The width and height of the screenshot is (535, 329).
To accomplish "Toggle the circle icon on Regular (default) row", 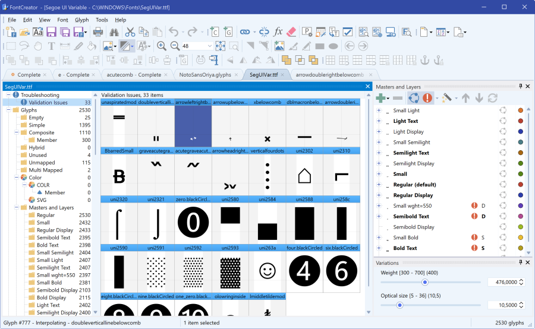I will tap(503, 185).
